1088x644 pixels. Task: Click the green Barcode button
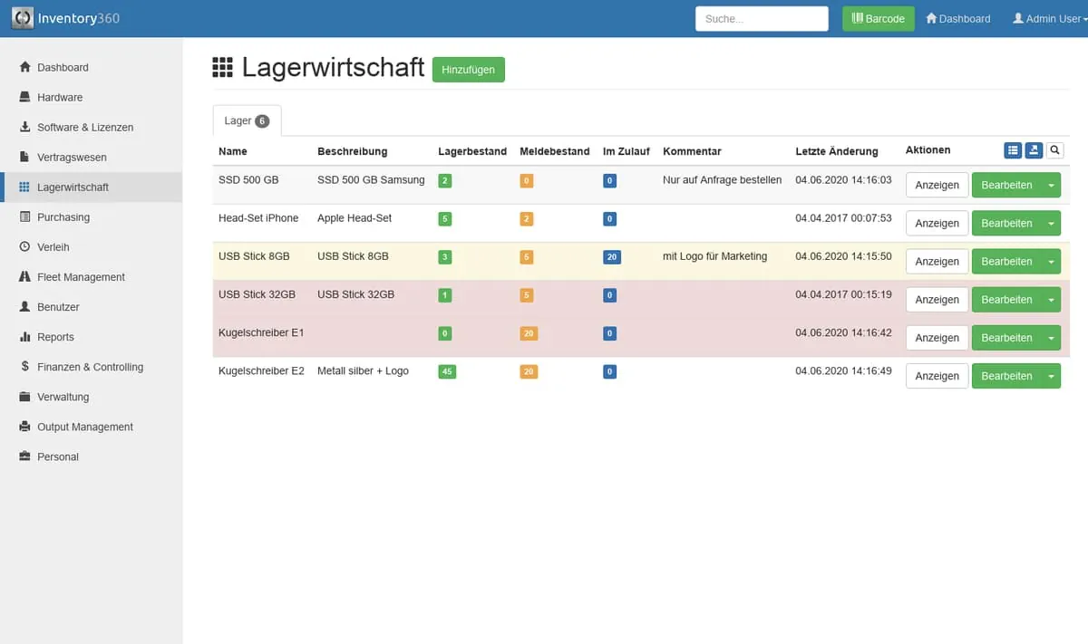[x=878, y=19]
